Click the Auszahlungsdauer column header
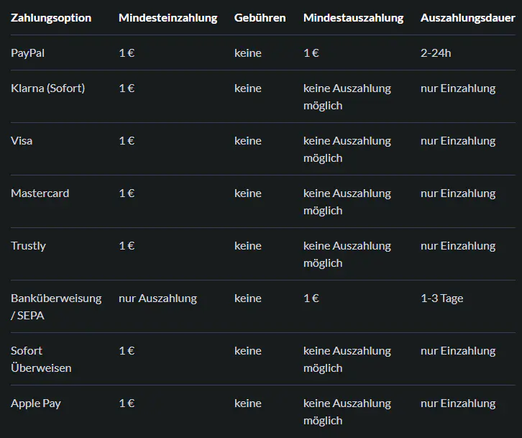This screenshot has width=522, height=438. point(467,17)
